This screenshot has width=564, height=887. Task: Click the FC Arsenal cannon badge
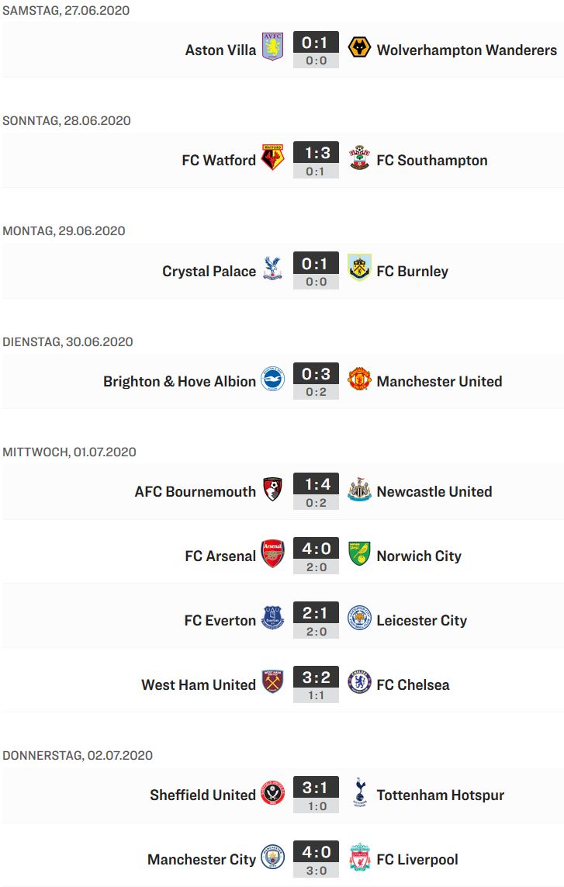272,553
